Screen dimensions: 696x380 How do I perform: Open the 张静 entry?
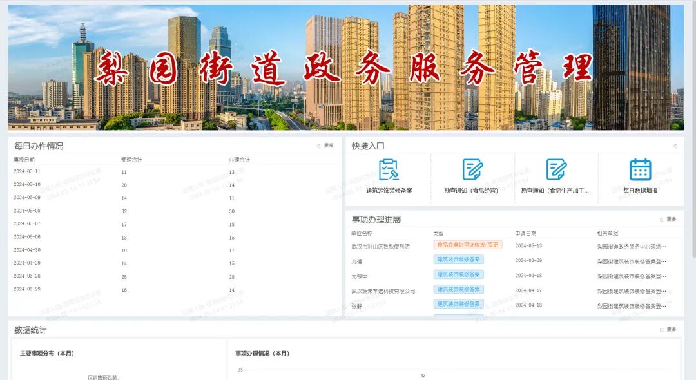[356, 306]
